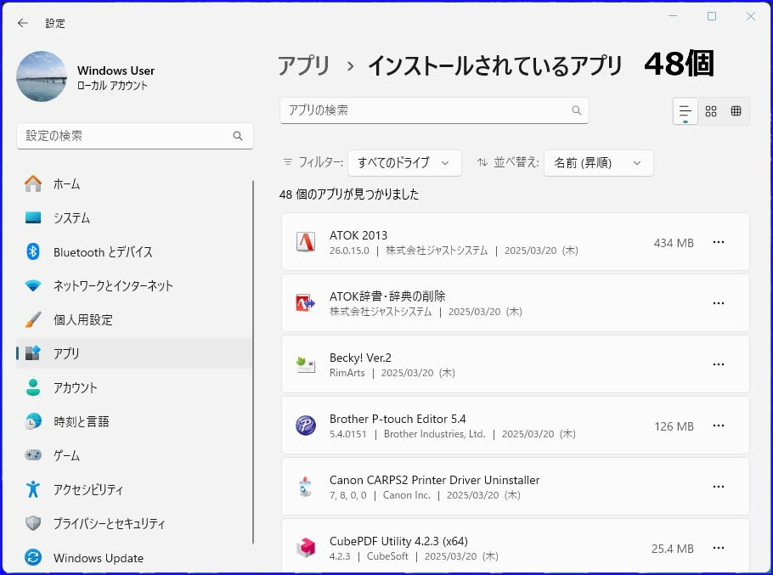Click the Windows User account name
The width and height of the screenshot is (773, 575).
tap(116, 70)
